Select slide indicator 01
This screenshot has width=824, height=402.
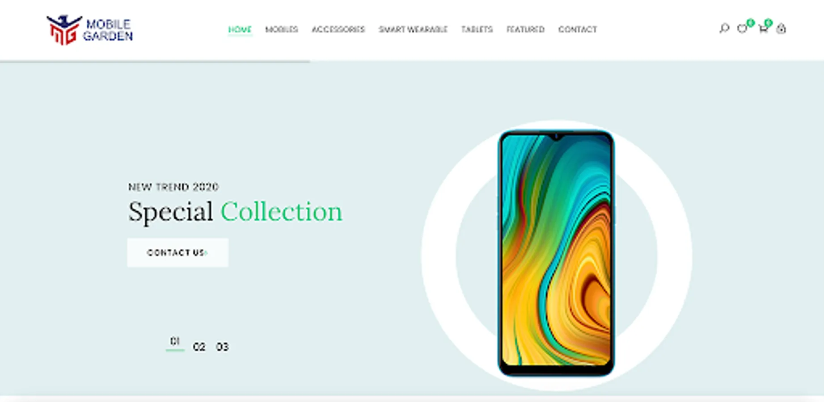pos(175,342)
